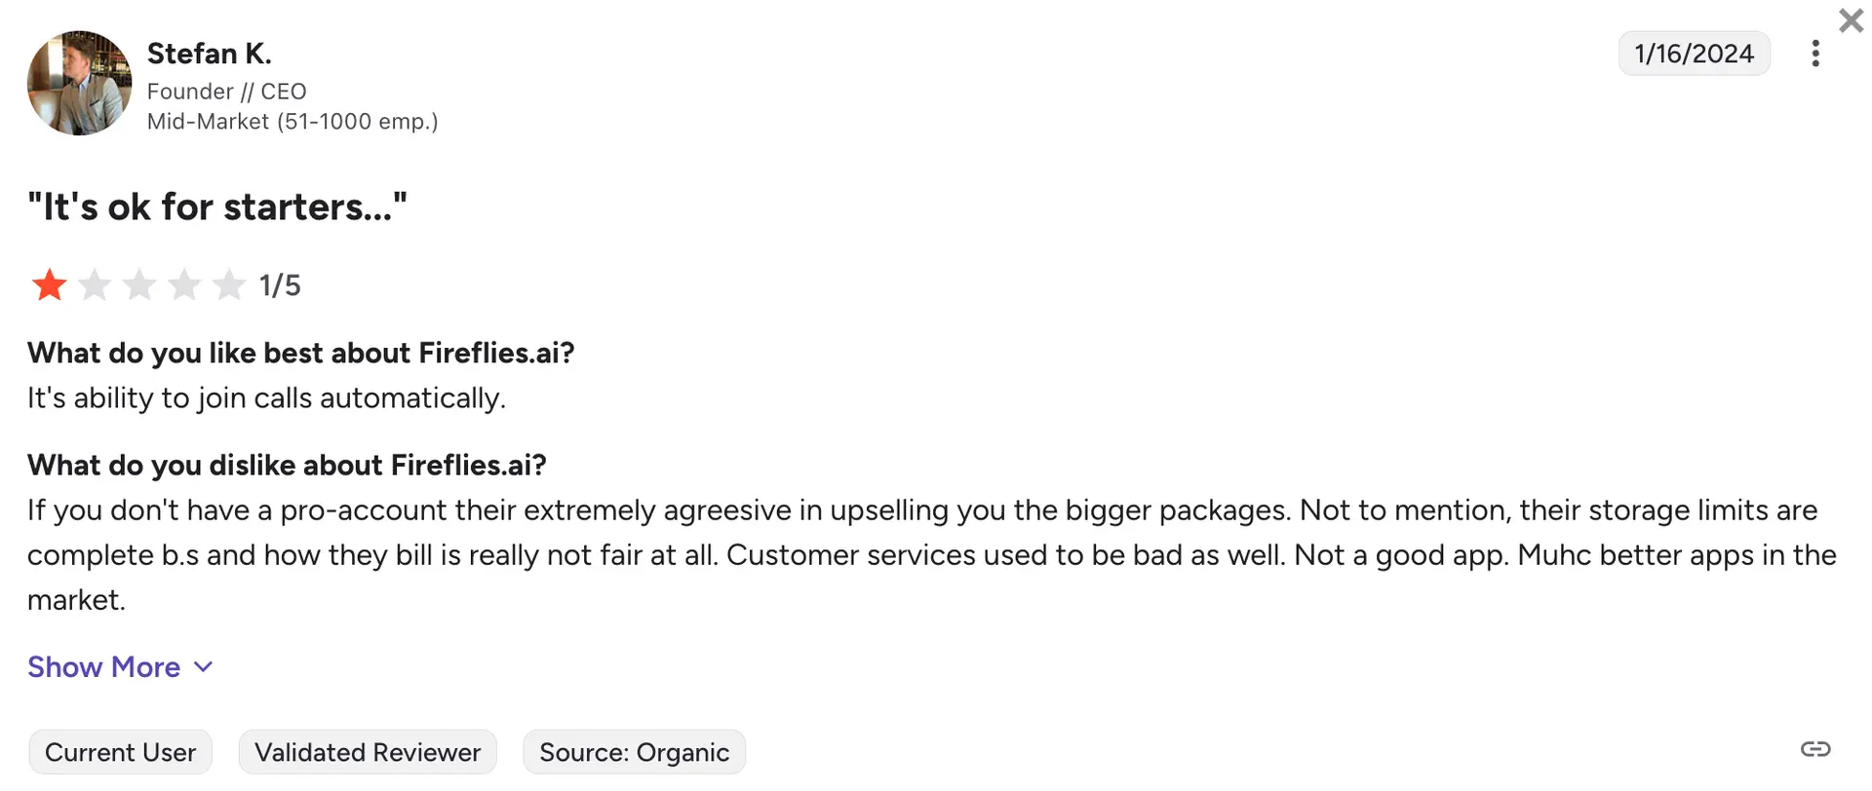The image size is (1872, 791).
Task: Copy the review link via chain icon
Action: [x=1814, y=749]
